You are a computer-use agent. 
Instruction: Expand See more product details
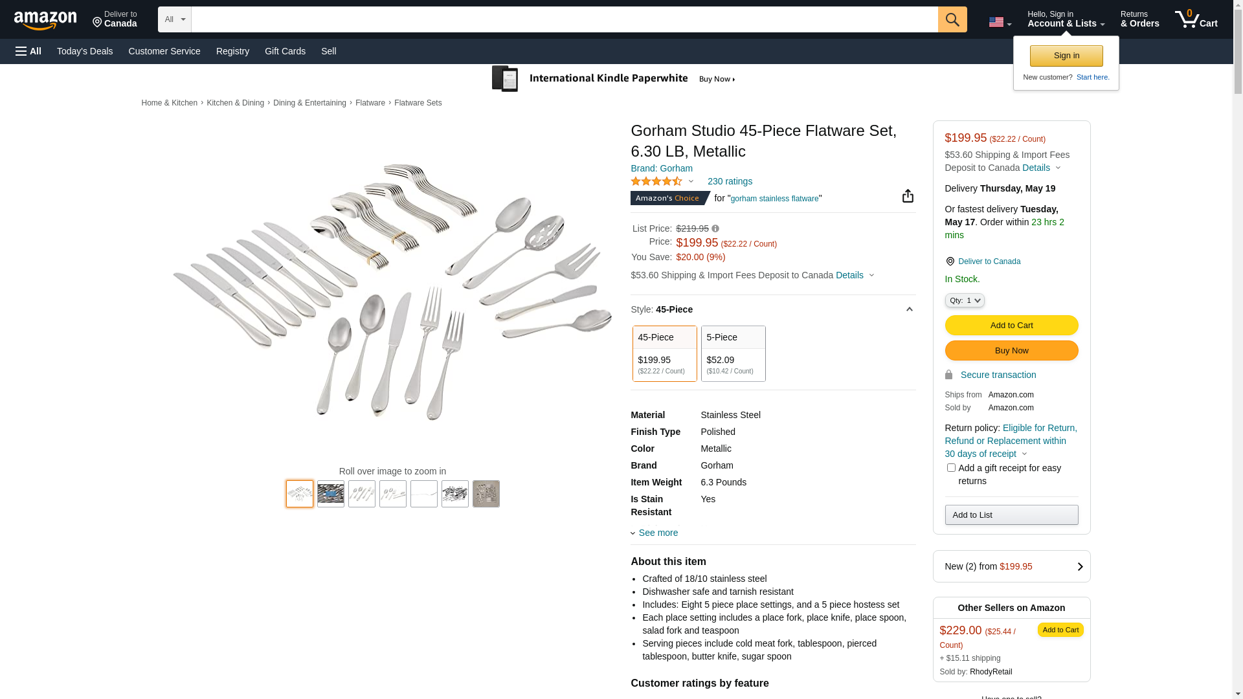pos(658,533)
